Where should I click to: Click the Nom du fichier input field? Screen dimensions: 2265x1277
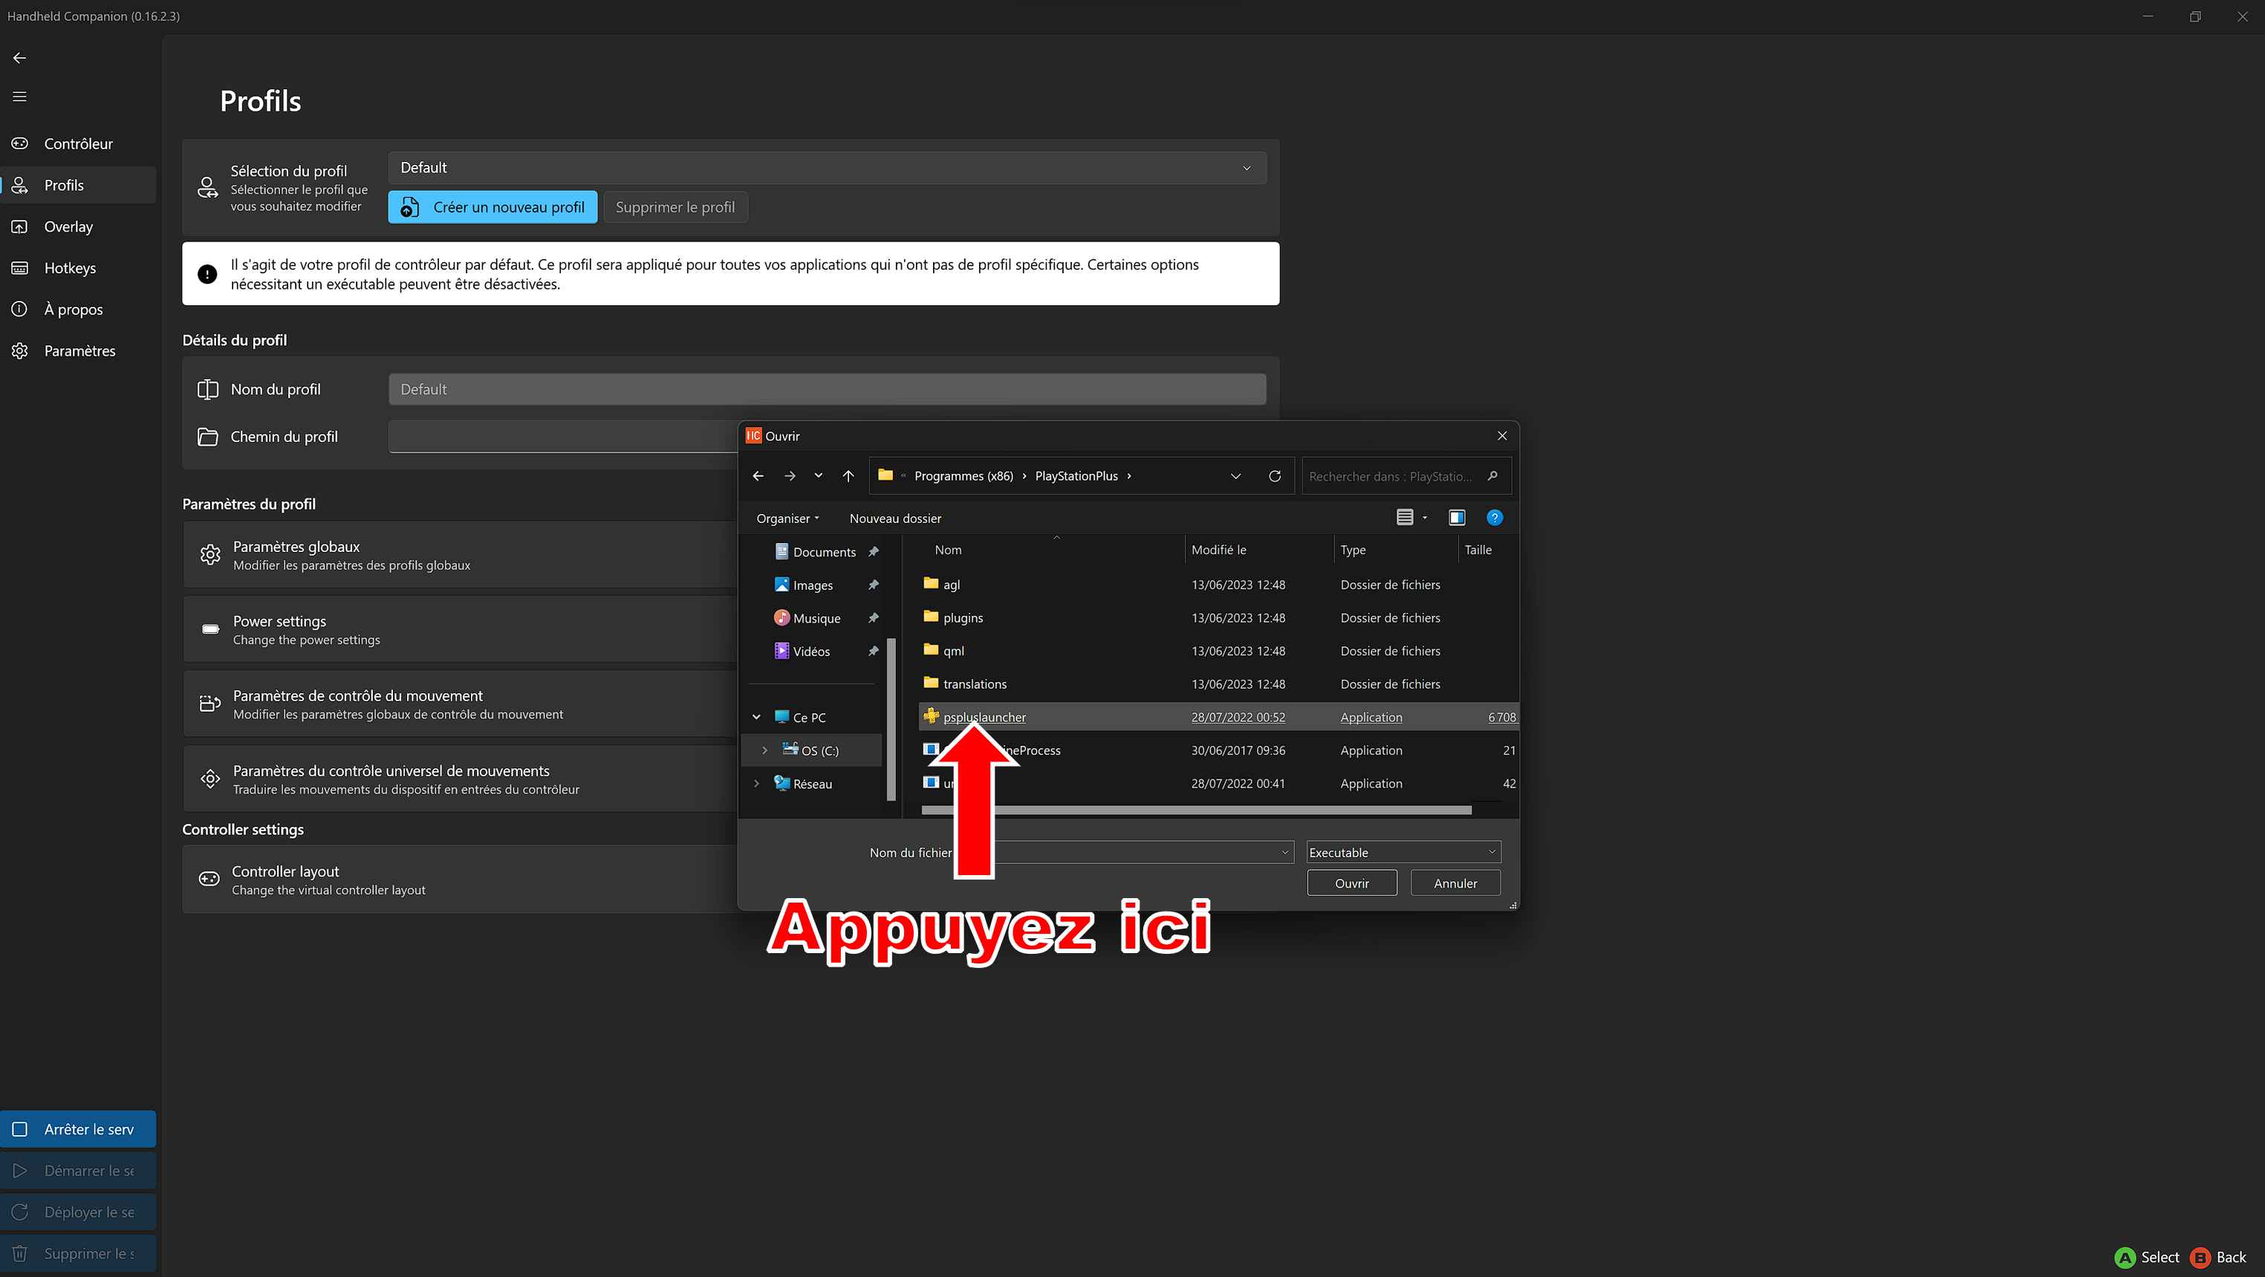[x=1134, y=852]
